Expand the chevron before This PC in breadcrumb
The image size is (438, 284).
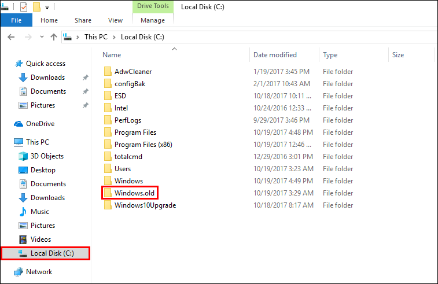coord(78,37)
